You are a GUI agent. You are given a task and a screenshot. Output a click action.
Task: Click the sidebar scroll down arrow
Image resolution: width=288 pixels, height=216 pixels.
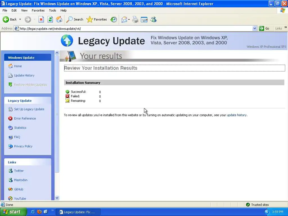click(x=57, y=198)
